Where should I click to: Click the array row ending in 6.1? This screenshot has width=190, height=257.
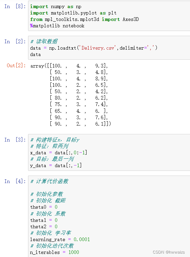[80, 124]
